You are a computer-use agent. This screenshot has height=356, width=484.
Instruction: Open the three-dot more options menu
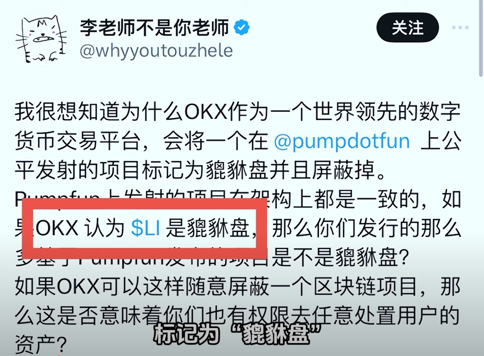pos(460,27)
